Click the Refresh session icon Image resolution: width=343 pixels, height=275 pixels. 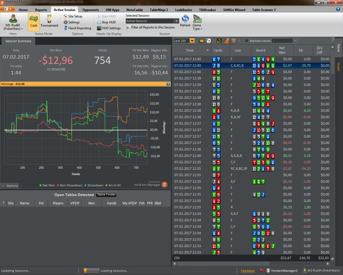tap(185, 19)
